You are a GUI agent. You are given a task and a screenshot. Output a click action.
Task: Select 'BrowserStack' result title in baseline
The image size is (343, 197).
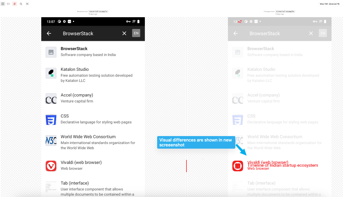pyautogui.click(x=74, y=49)
